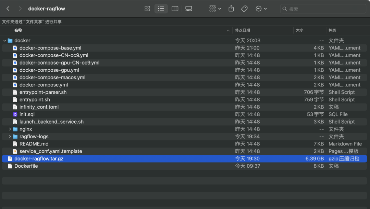Expand the nginx folder
Viewport: 370px width, 209px height.
(10, 129)
